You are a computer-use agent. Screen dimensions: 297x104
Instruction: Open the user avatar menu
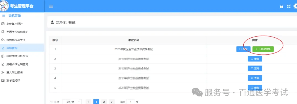tap(295, 6)
